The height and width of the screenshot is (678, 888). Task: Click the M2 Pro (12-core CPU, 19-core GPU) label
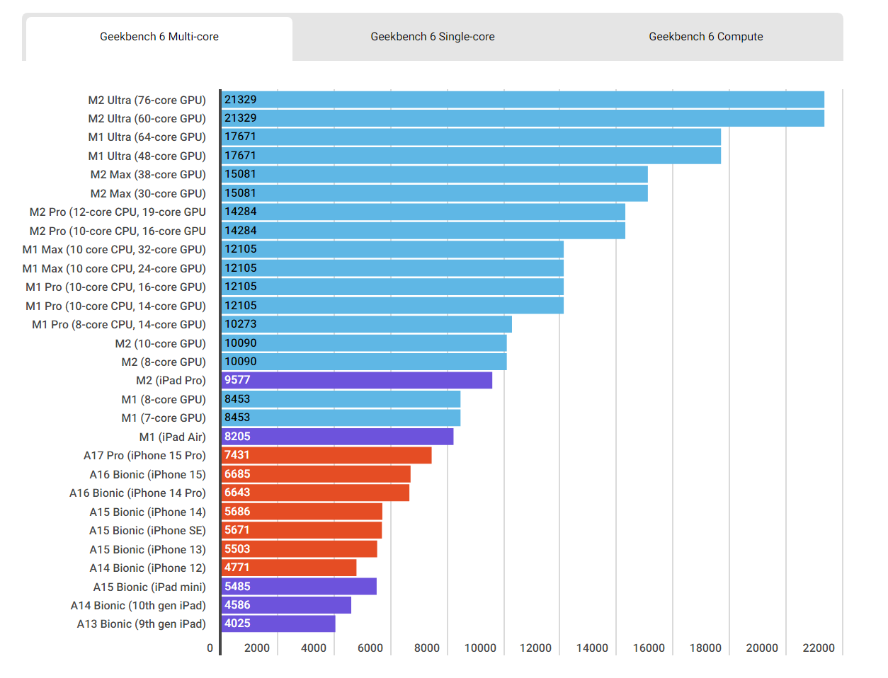pyautogui.click(x=118, y=212)
